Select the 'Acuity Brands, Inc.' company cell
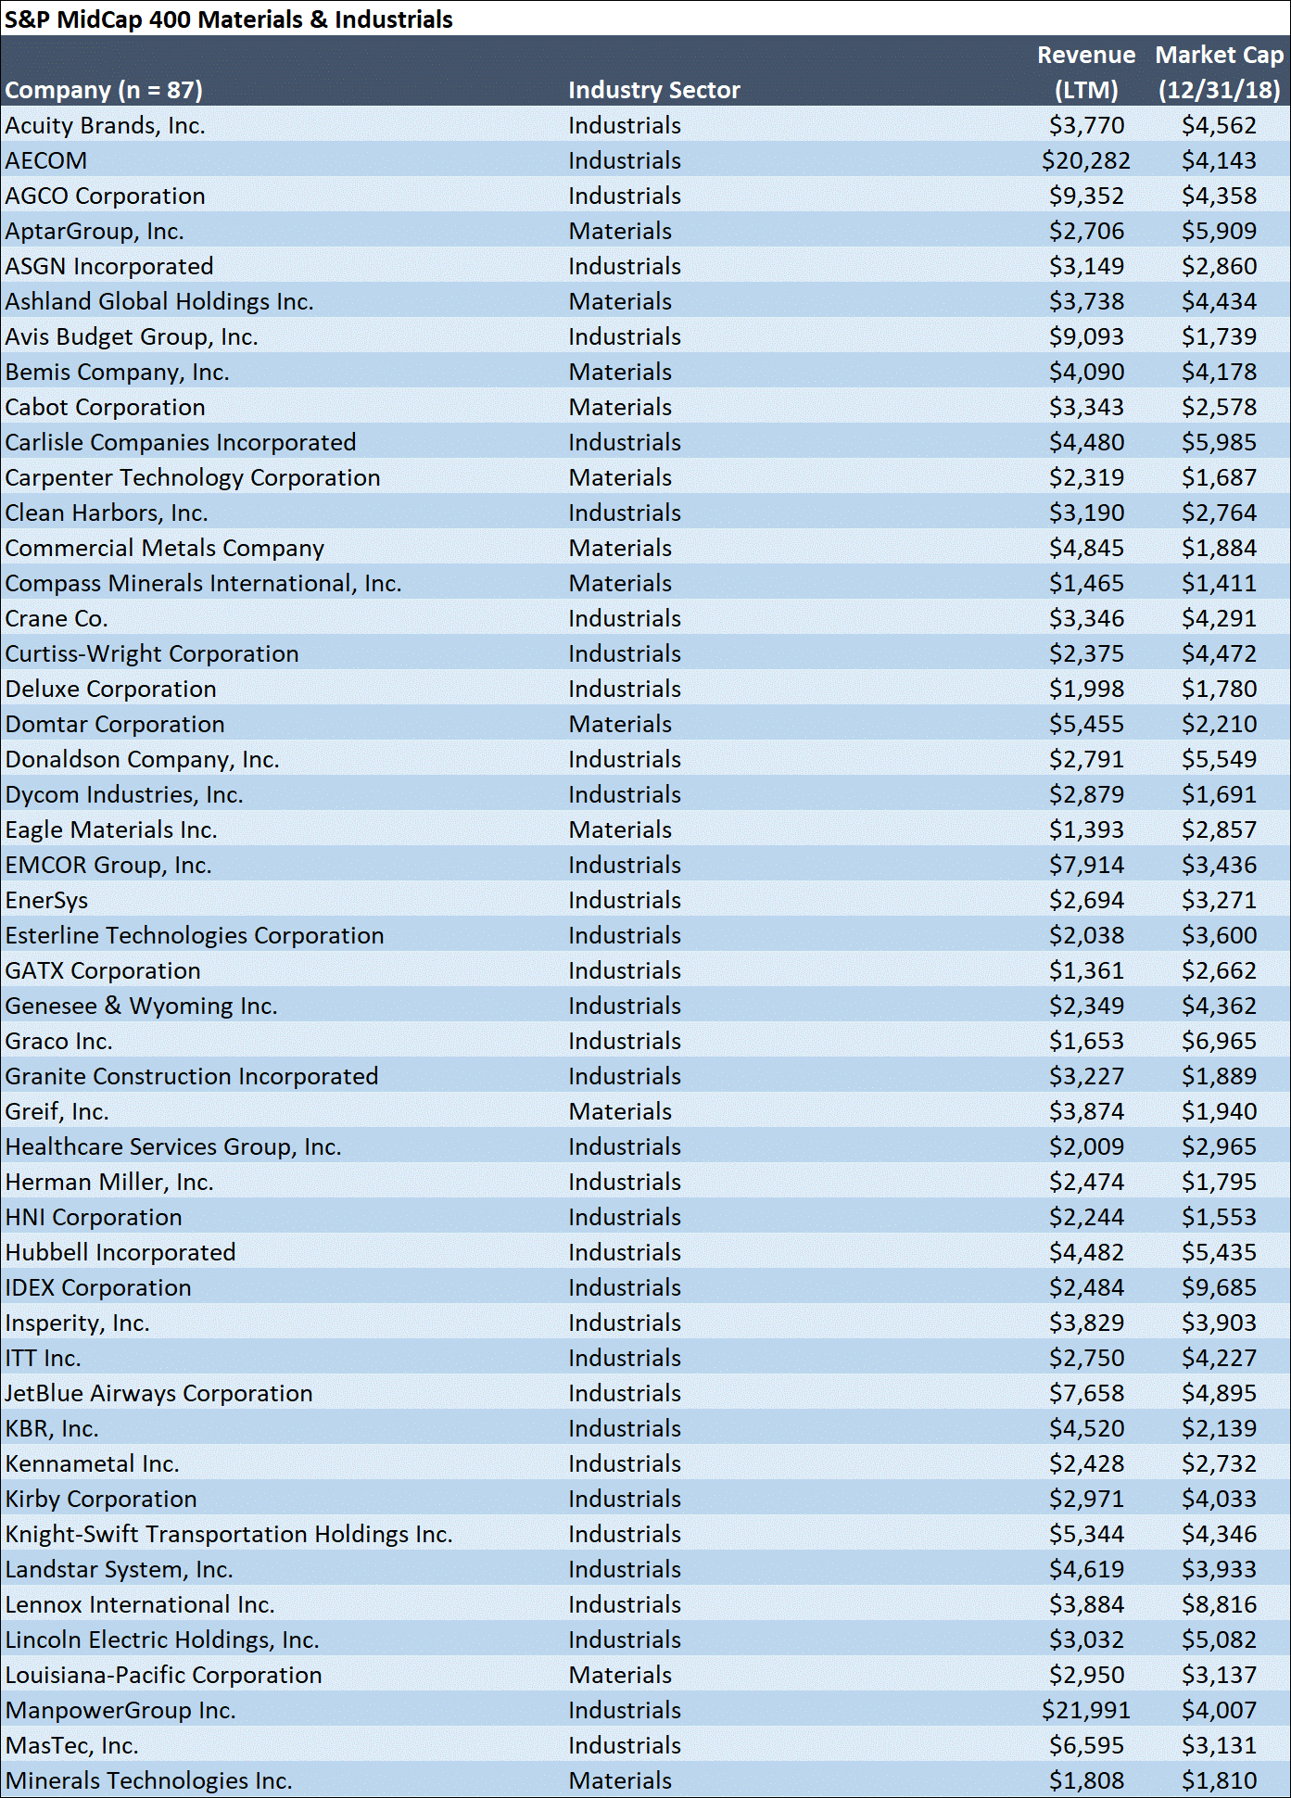The image size is (1291, 1798). (106, 125)
